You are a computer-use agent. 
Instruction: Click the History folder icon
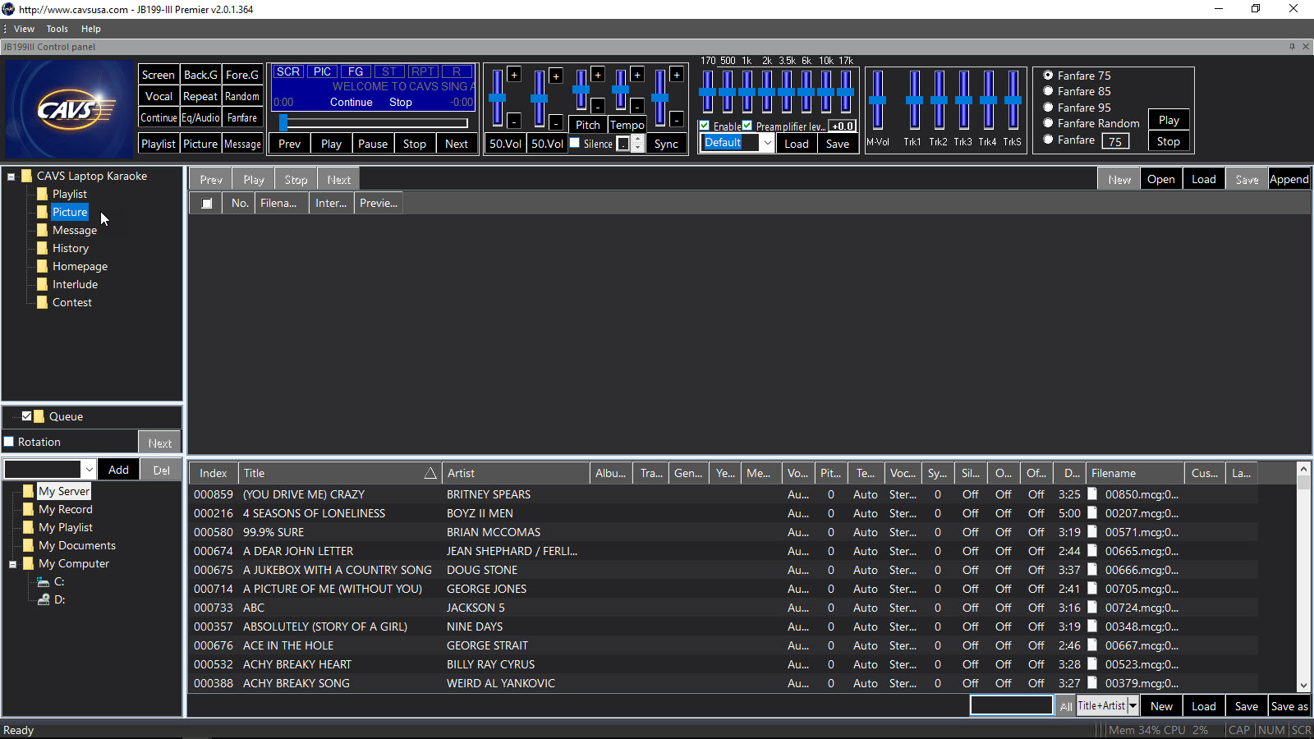(43, 248)
